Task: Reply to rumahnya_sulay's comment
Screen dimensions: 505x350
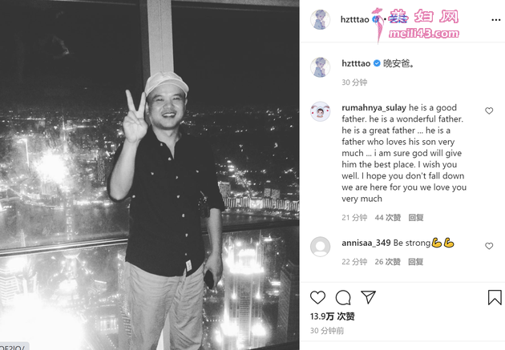Action: [416, 218]
